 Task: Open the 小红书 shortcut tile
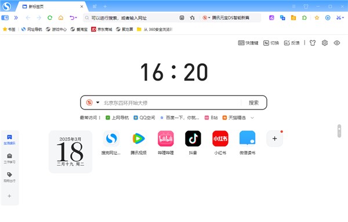pyautogui.click(x=220, y=143)
